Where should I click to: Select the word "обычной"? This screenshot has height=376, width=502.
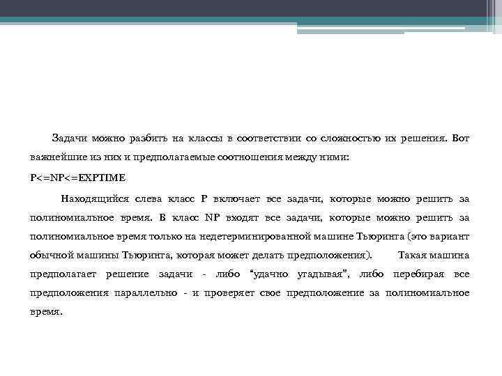pos(51,256)
